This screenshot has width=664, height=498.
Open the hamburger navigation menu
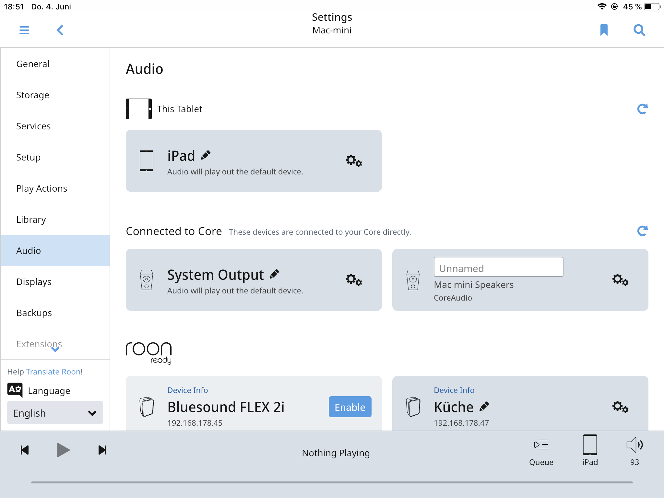tap(24, 30)
